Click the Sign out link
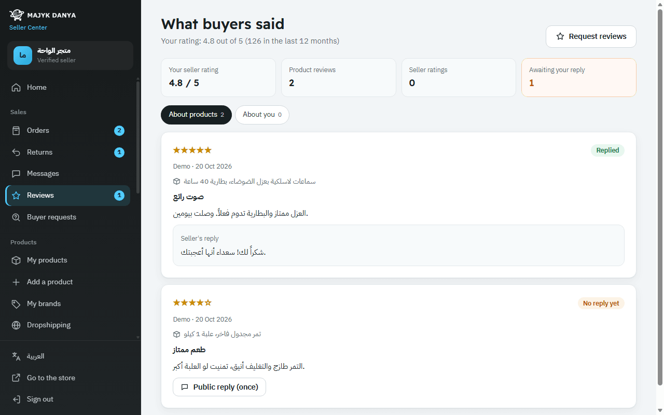 pos(68,399)
